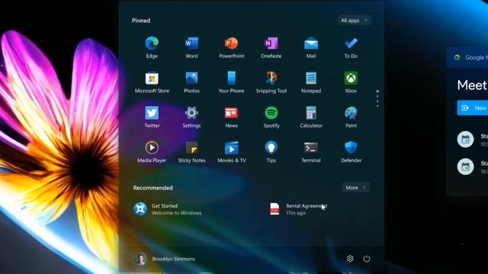Open the Photos app
This screenshot has height=274, width=488.
(191, 82)
